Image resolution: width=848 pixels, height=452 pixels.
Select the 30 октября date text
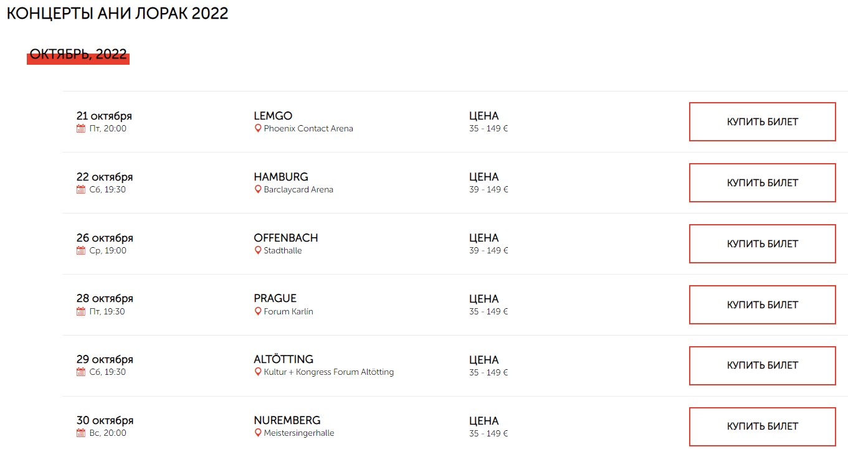(105, 420)
